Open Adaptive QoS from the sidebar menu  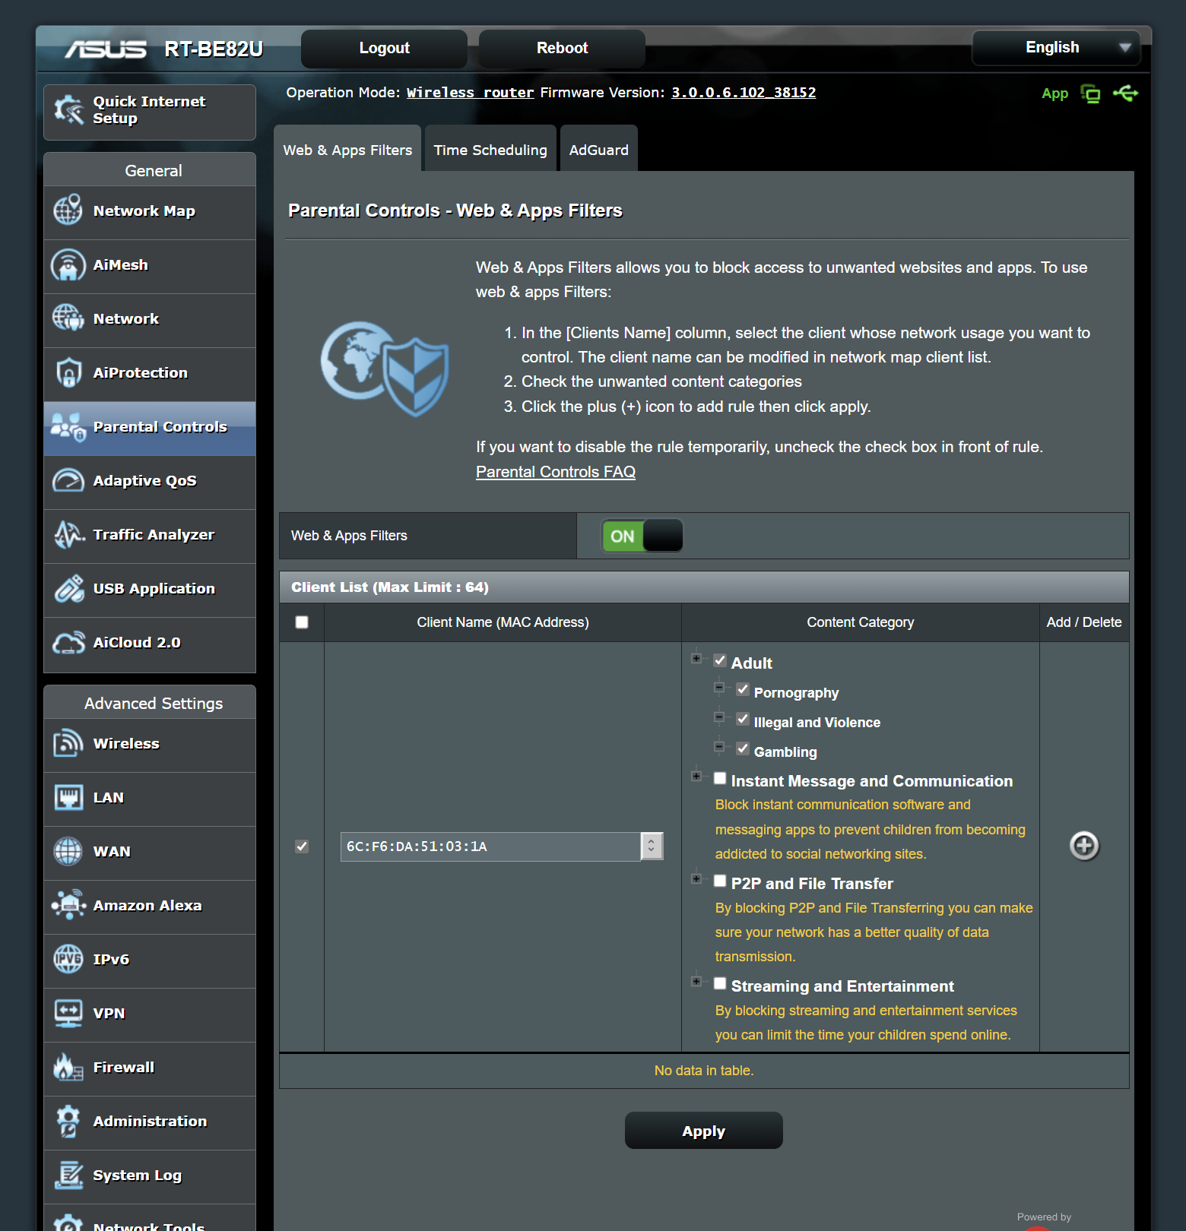(150, 483)
